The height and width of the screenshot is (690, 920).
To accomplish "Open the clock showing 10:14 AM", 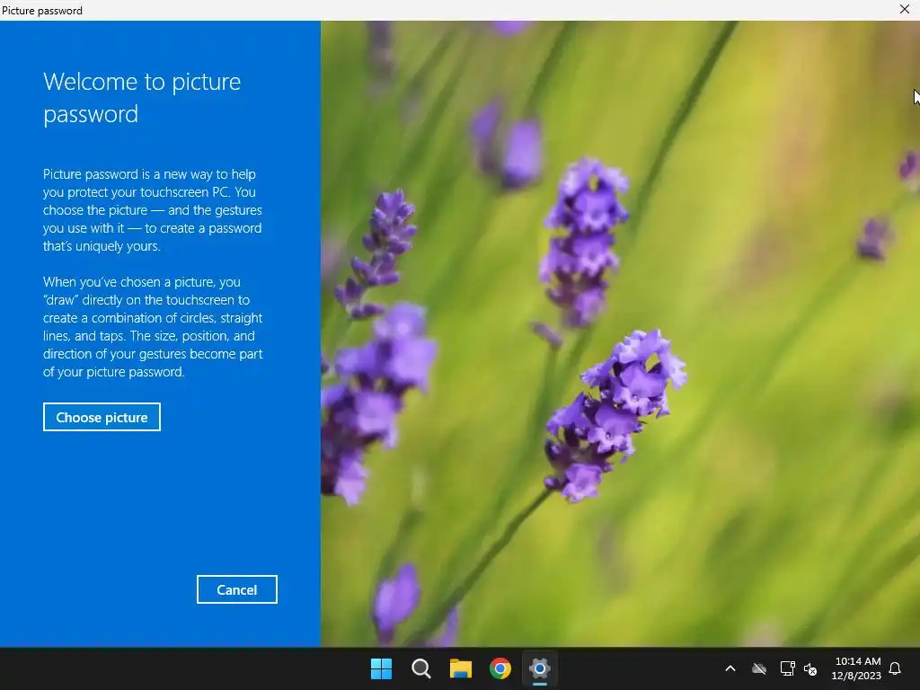I will tap(858, 661).
